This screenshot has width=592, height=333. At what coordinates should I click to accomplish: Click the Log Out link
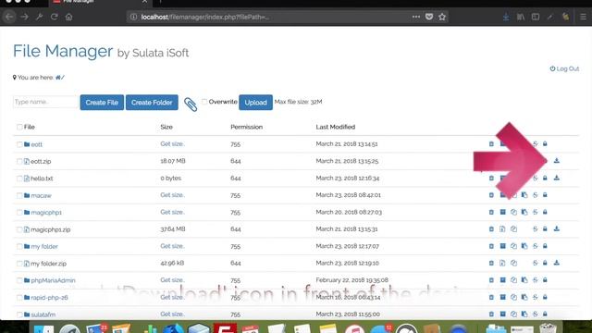click(564, 68)
